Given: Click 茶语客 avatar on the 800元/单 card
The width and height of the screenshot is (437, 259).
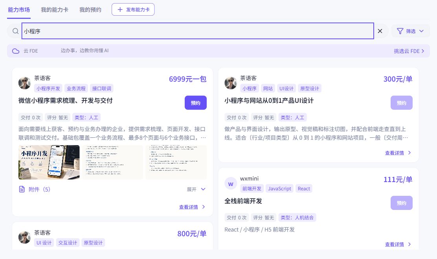Looking at the screenshot, I should click(24, 237).
